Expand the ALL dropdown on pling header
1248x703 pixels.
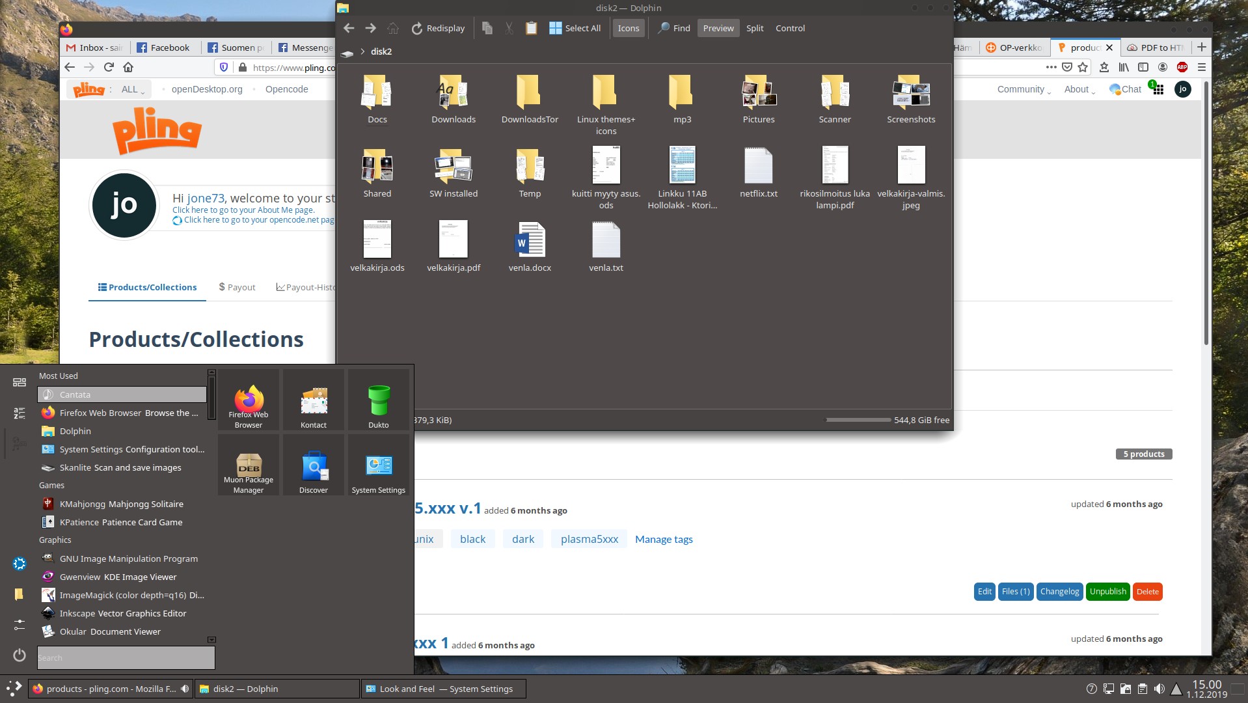tap(133, 89)
